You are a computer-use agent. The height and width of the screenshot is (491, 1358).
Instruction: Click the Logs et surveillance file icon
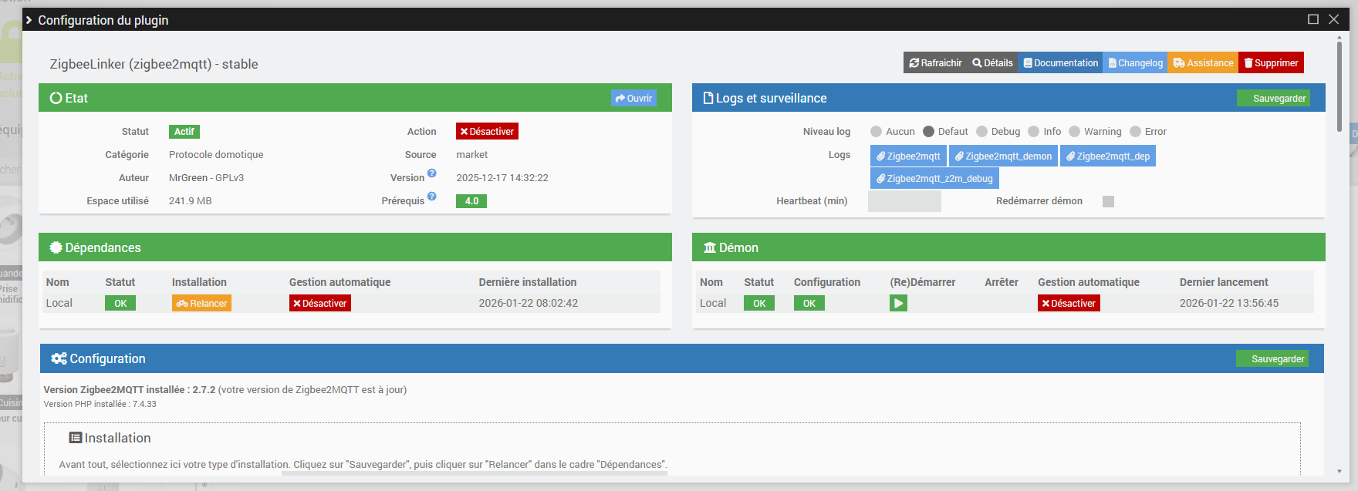(708, 98)
